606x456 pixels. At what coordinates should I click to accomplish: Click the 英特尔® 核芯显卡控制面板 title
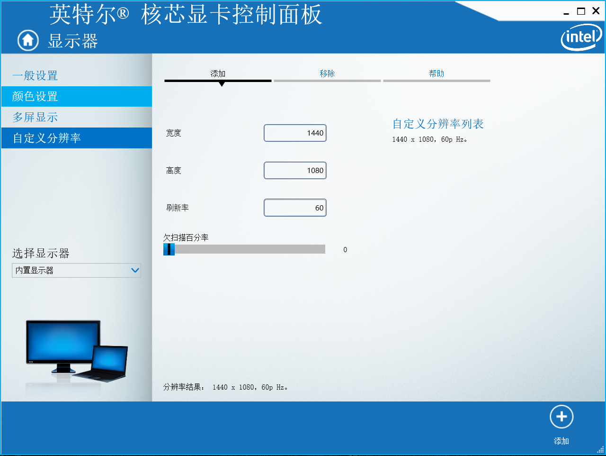pyautogui.click(x=186, y=14)
